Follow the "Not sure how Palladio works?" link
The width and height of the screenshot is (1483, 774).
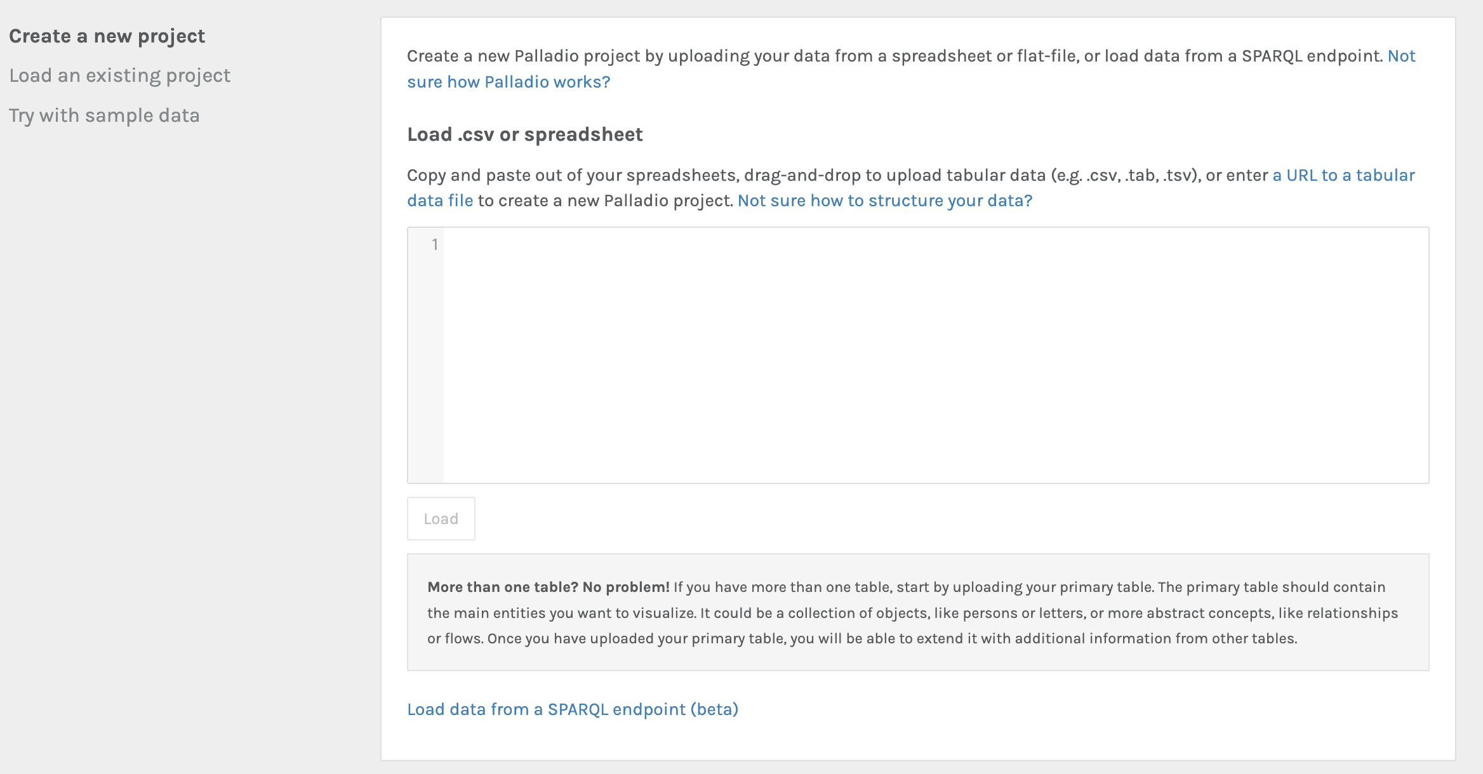pos(508,82)
